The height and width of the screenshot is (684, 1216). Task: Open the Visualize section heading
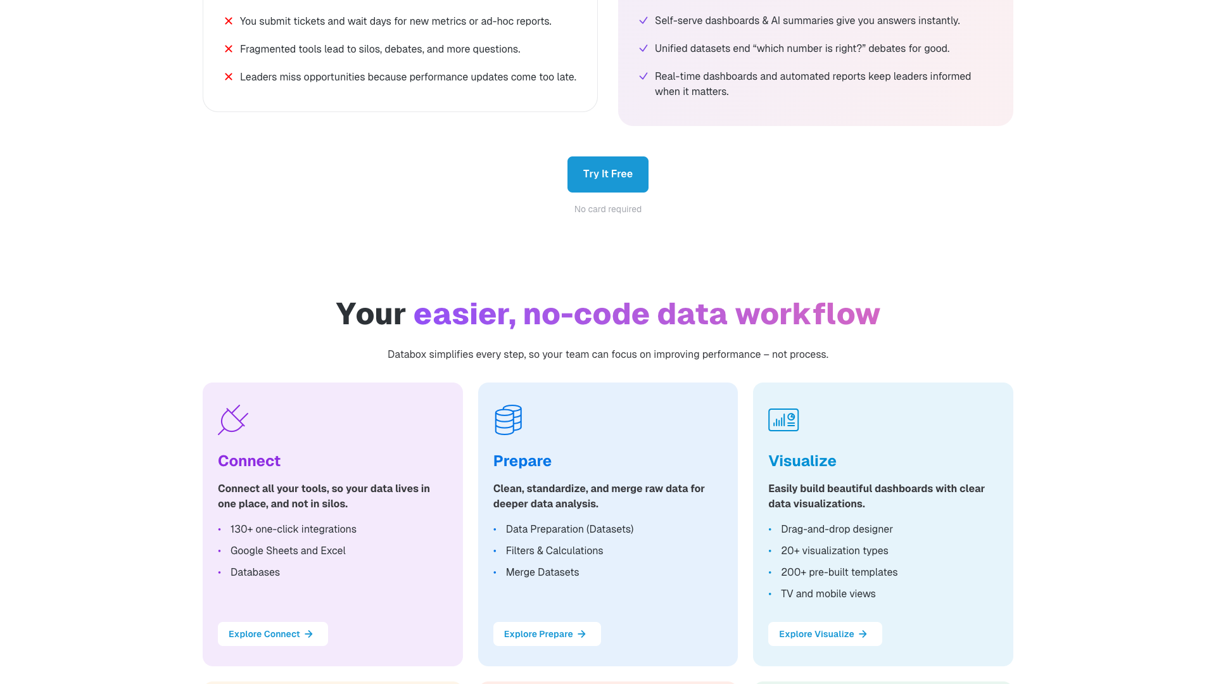coord(802,460)
